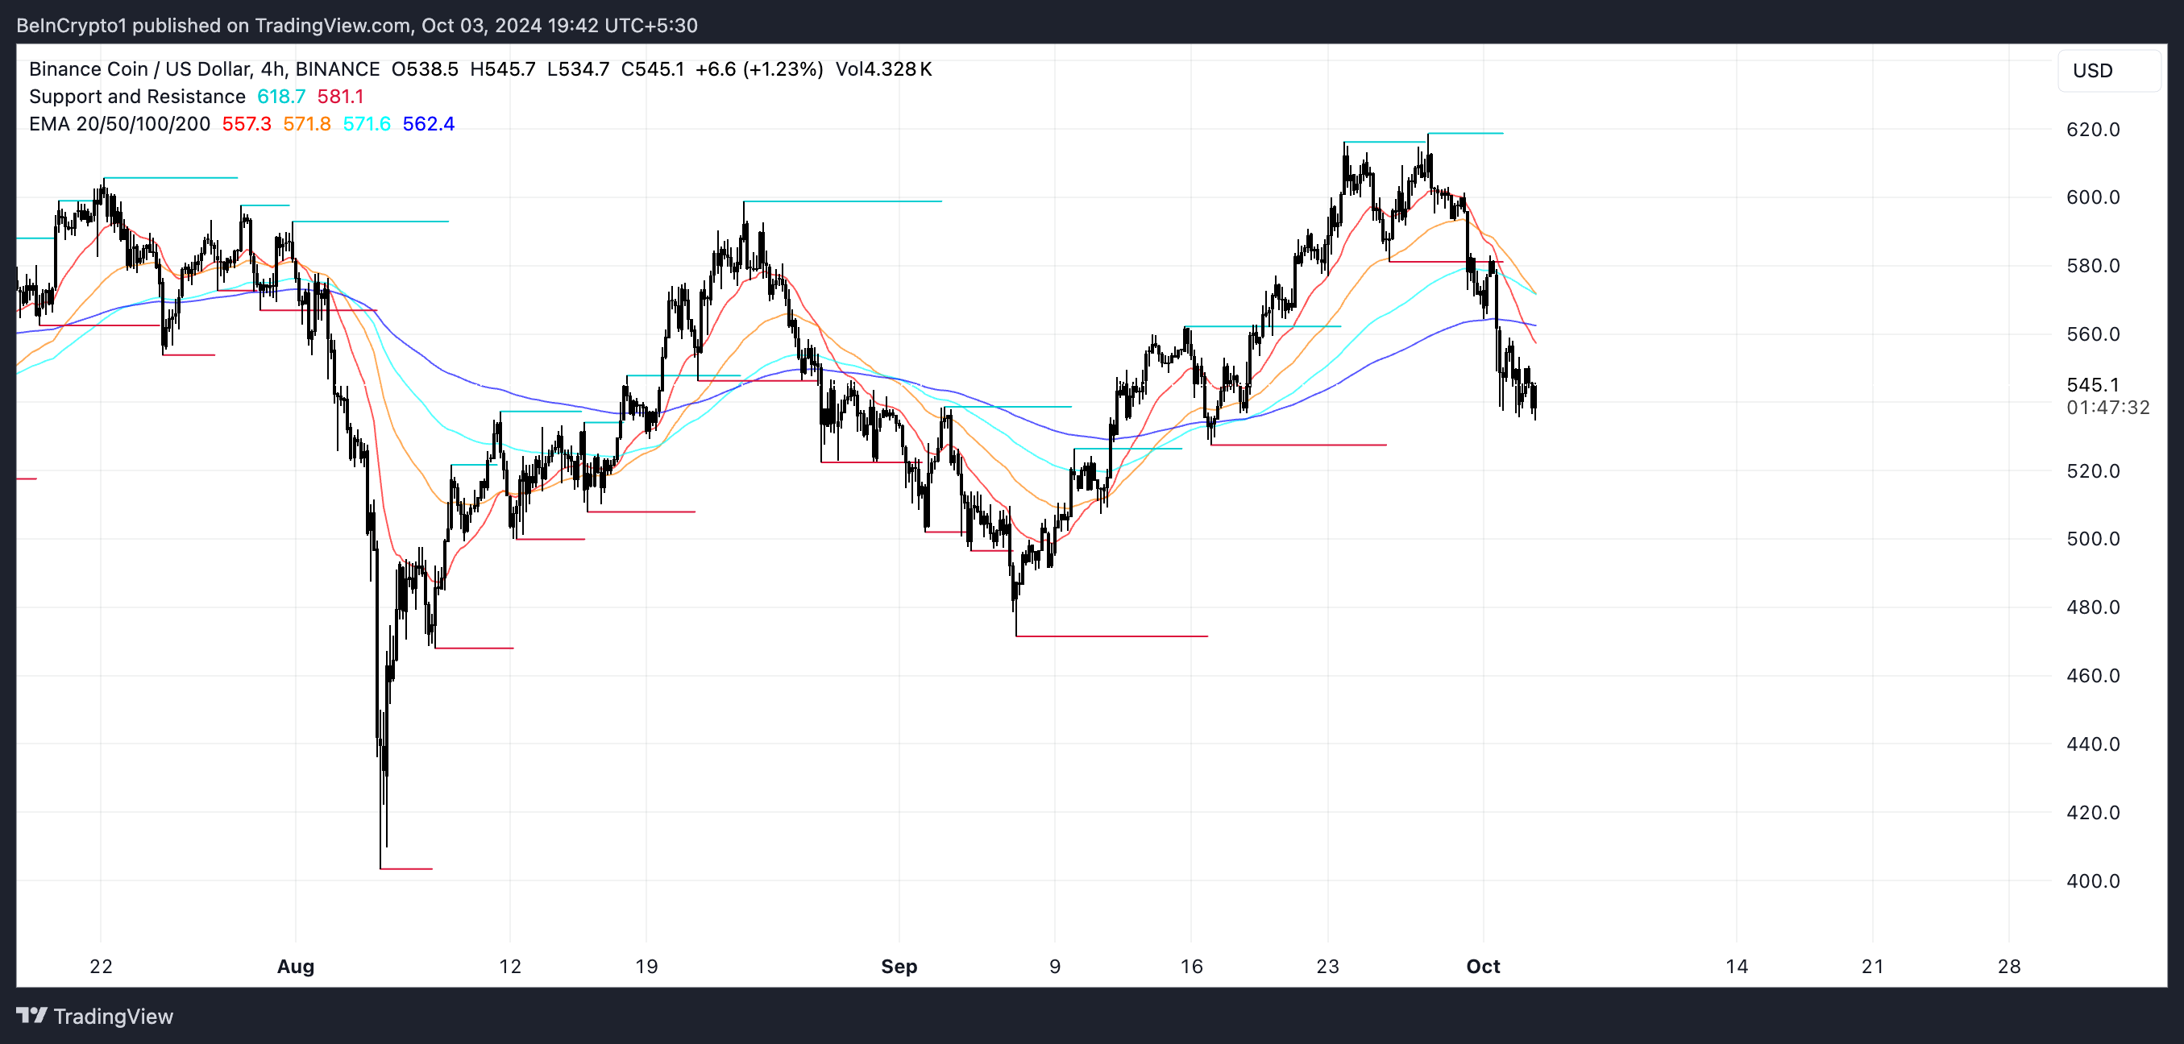Select the Support and Resistance indicator label

pyautogui.click(x=136, y=97)
